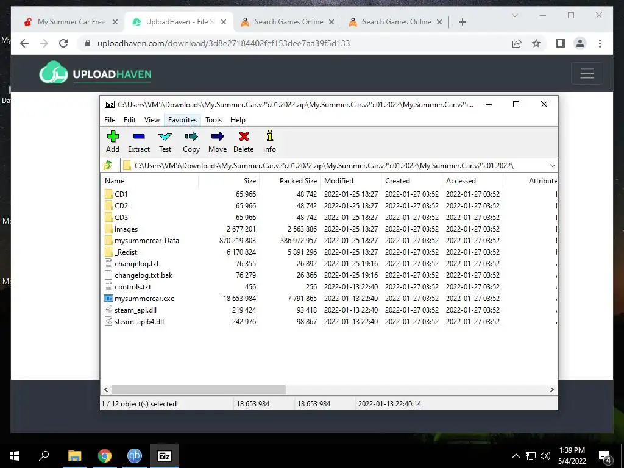The image size is (624, 468).
Task: Click the steam_api.dll file icon
Action: tap(108, 310)
